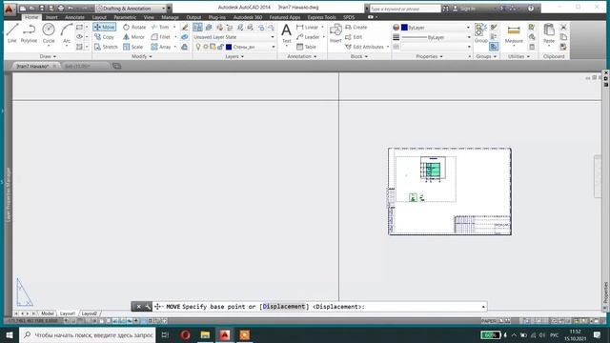This screenshot has height=343, width=610.
Task: Click the Create block button
Action: [x=356, y=28]
